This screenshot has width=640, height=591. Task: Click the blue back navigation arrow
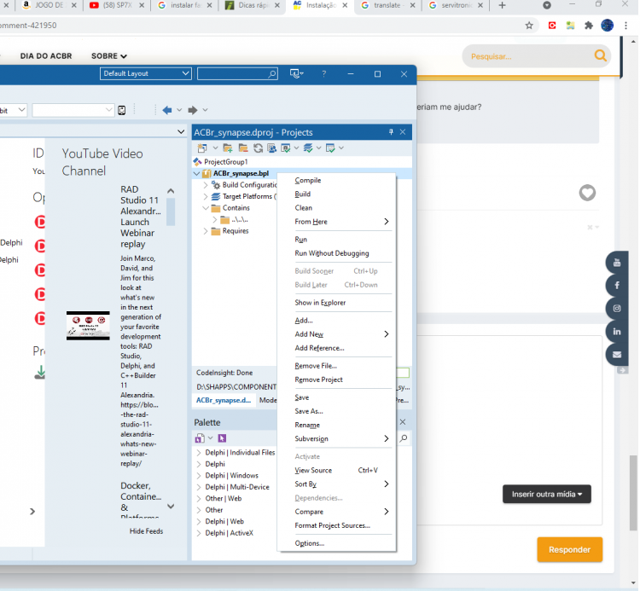tap(167, 110)
